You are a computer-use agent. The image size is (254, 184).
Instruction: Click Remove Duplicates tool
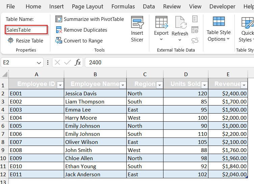[81, 30]
